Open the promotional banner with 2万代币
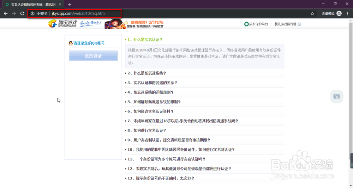 click(134, 24)
